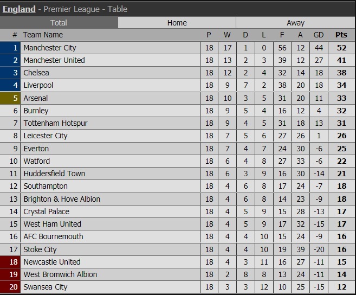This screenshot has width=356, height=295.
Task: Click the Team Name column header
Action: click(x=43, y=35)
